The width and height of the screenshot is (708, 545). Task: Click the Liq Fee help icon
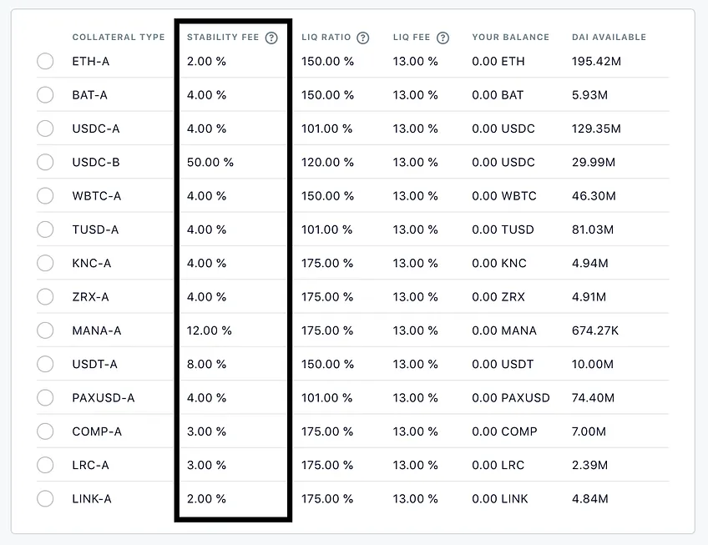pyautogui.click(x=443, y=38)
